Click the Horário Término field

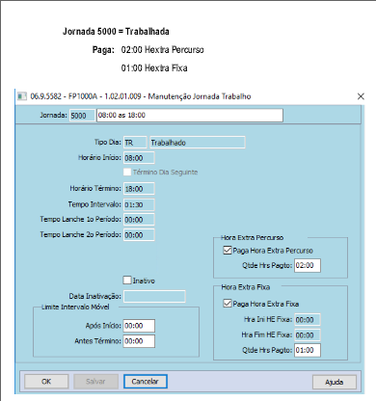[139, 189]
